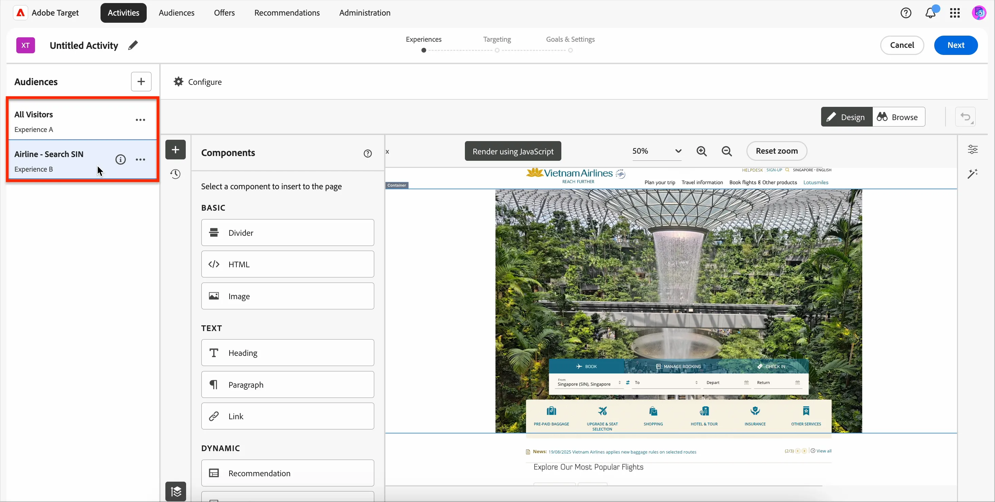Click the dark add component plus button
The image size is (995, 502).
point(175,150)
